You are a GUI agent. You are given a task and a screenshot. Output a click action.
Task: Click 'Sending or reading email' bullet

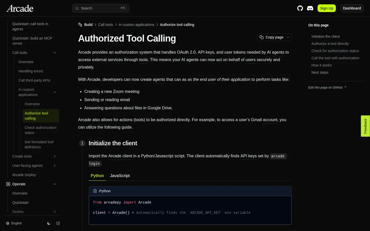[x=107, y=100]
